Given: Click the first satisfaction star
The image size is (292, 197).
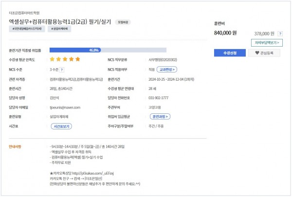Looking at the screenshot, I should pyautogui.click(x=52, y=59).
